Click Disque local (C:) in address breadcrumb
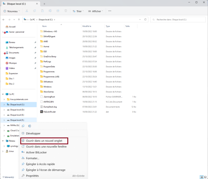The height and width of the screenshot is (179, 208). click(x=46, y=20)
